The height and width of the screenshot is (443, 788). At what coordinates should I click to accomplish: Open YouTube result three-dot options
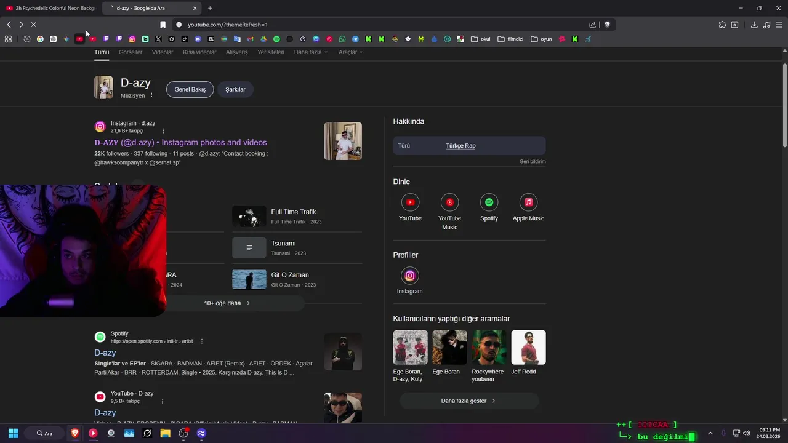click(163, 401)
